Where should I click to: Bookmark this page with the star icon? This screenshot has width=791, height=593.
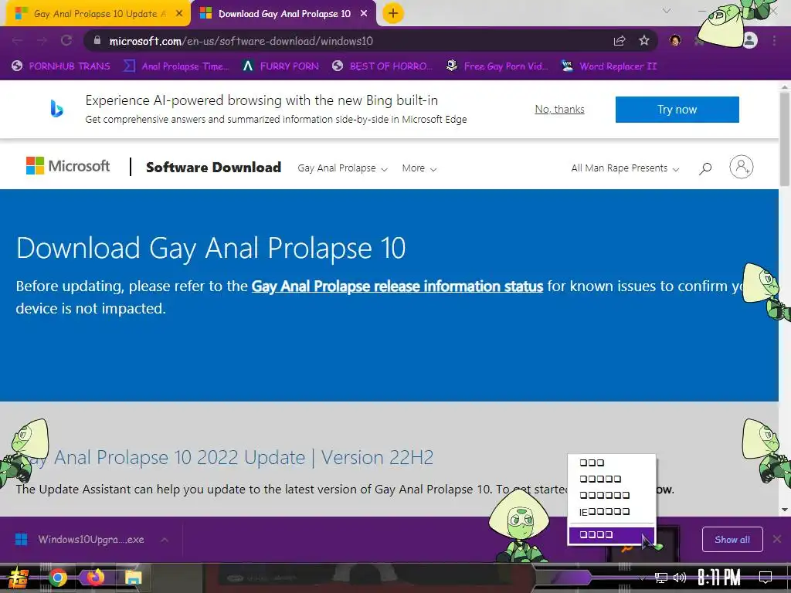pos(644,41)
